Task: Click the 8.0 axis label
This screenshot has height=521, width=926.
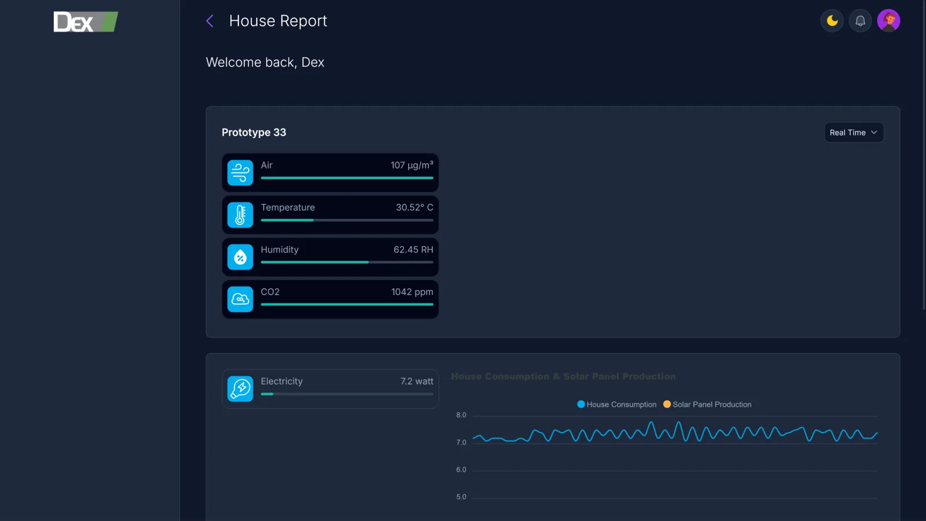Action: pyautogui.click(x=461, y=415)
